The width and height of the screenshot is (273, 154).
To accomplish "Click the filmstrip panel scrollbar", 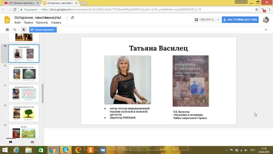I will 43,93.
